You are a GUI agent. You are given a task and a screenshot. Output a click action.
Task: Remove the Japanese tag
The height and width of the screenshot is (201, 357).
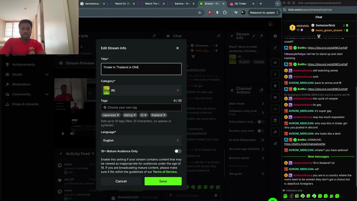click(x=118, y=115)
